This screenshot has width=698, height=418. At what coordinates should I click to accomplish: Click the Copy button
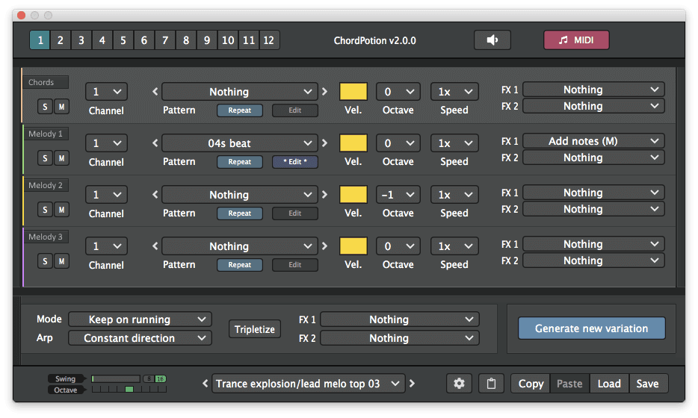[x=531, y=384]
